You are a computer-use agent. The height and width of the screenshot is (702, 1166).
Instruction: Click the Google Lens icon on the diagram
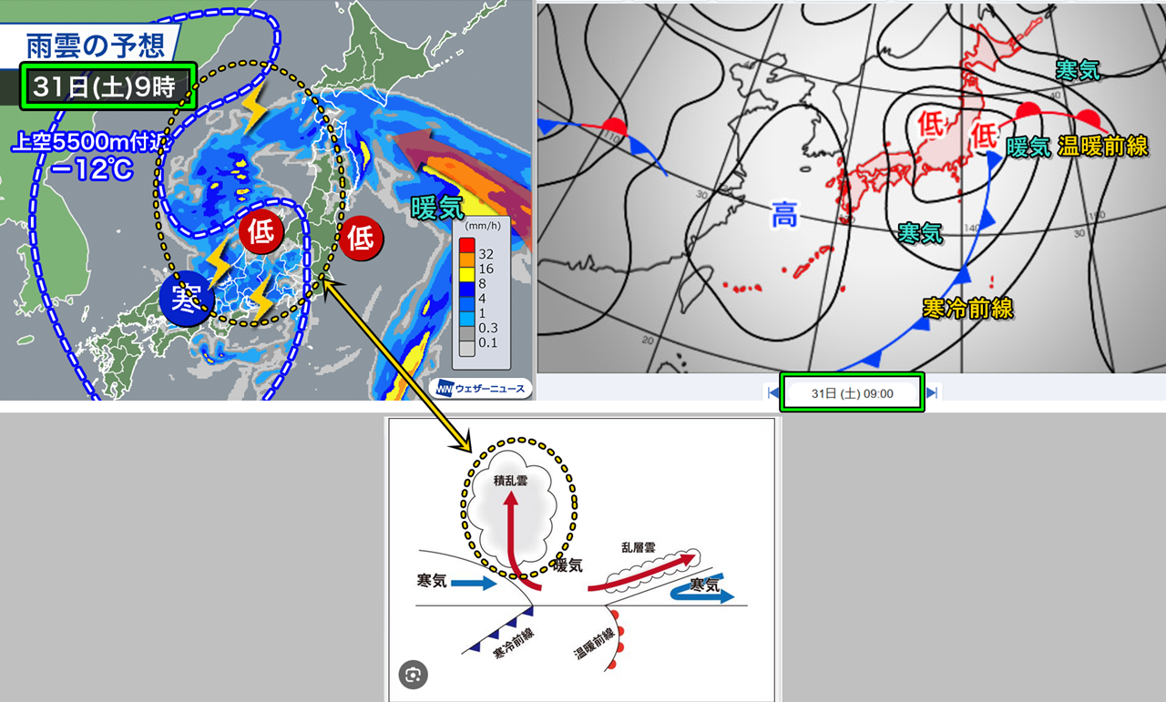tap(413, 674)
